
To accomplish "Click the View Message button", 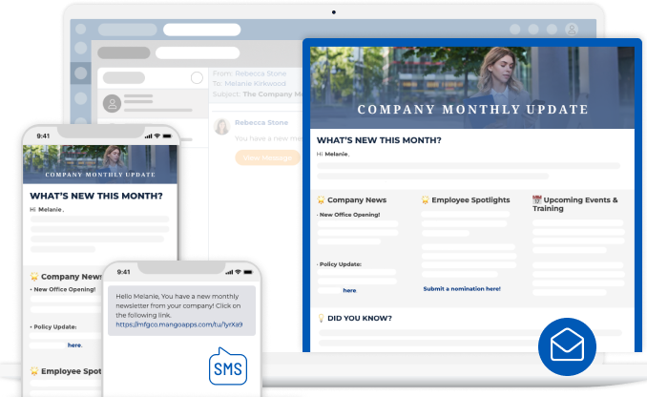I will pos(267,157).
